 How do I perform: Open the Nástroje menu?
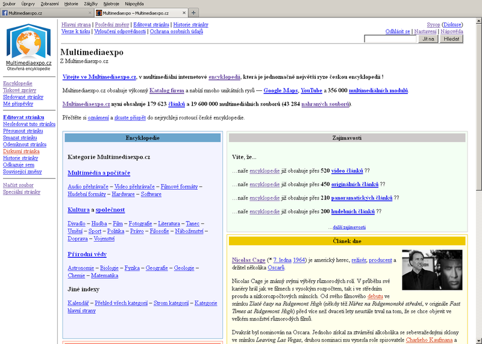pyautogui.click(x=111, y=4)
